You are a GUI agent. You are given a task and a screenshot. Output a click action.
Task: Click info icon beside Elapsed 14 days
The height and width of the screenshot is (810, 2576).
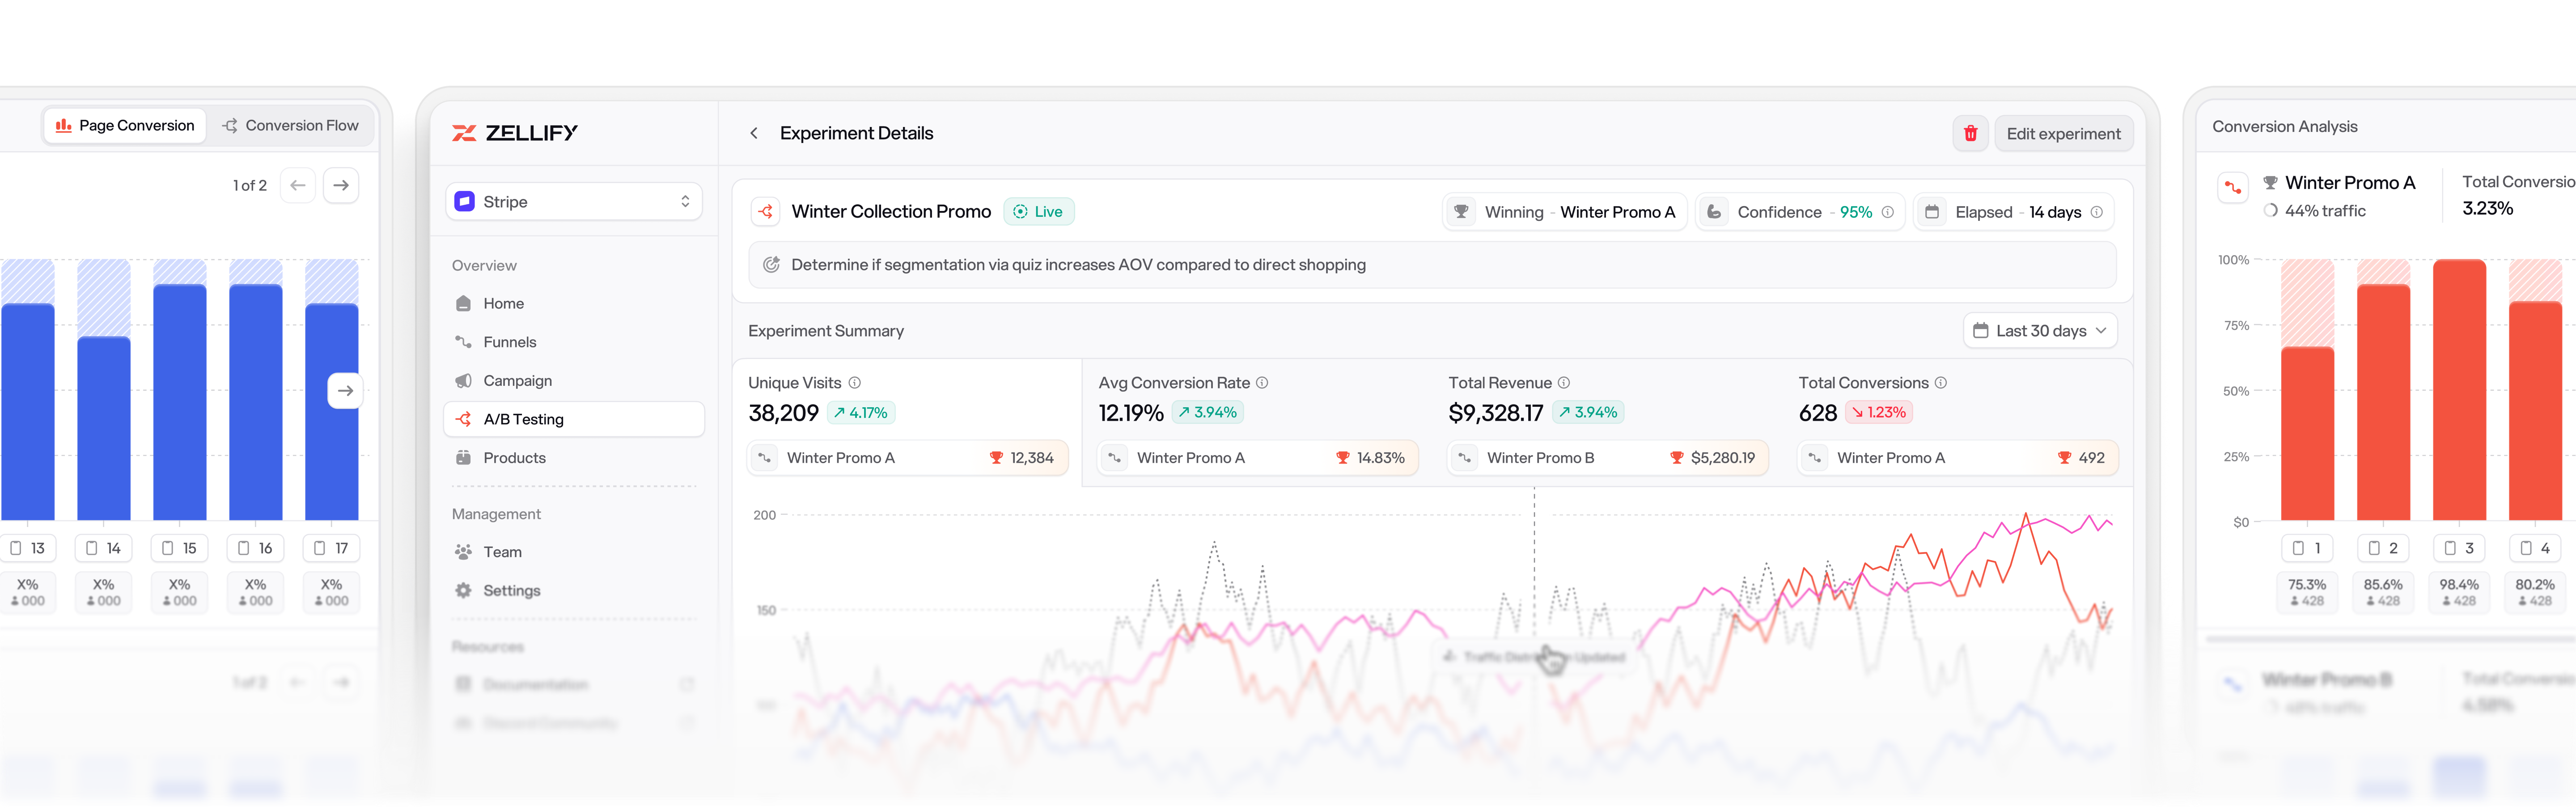[x=2097, y=212]
